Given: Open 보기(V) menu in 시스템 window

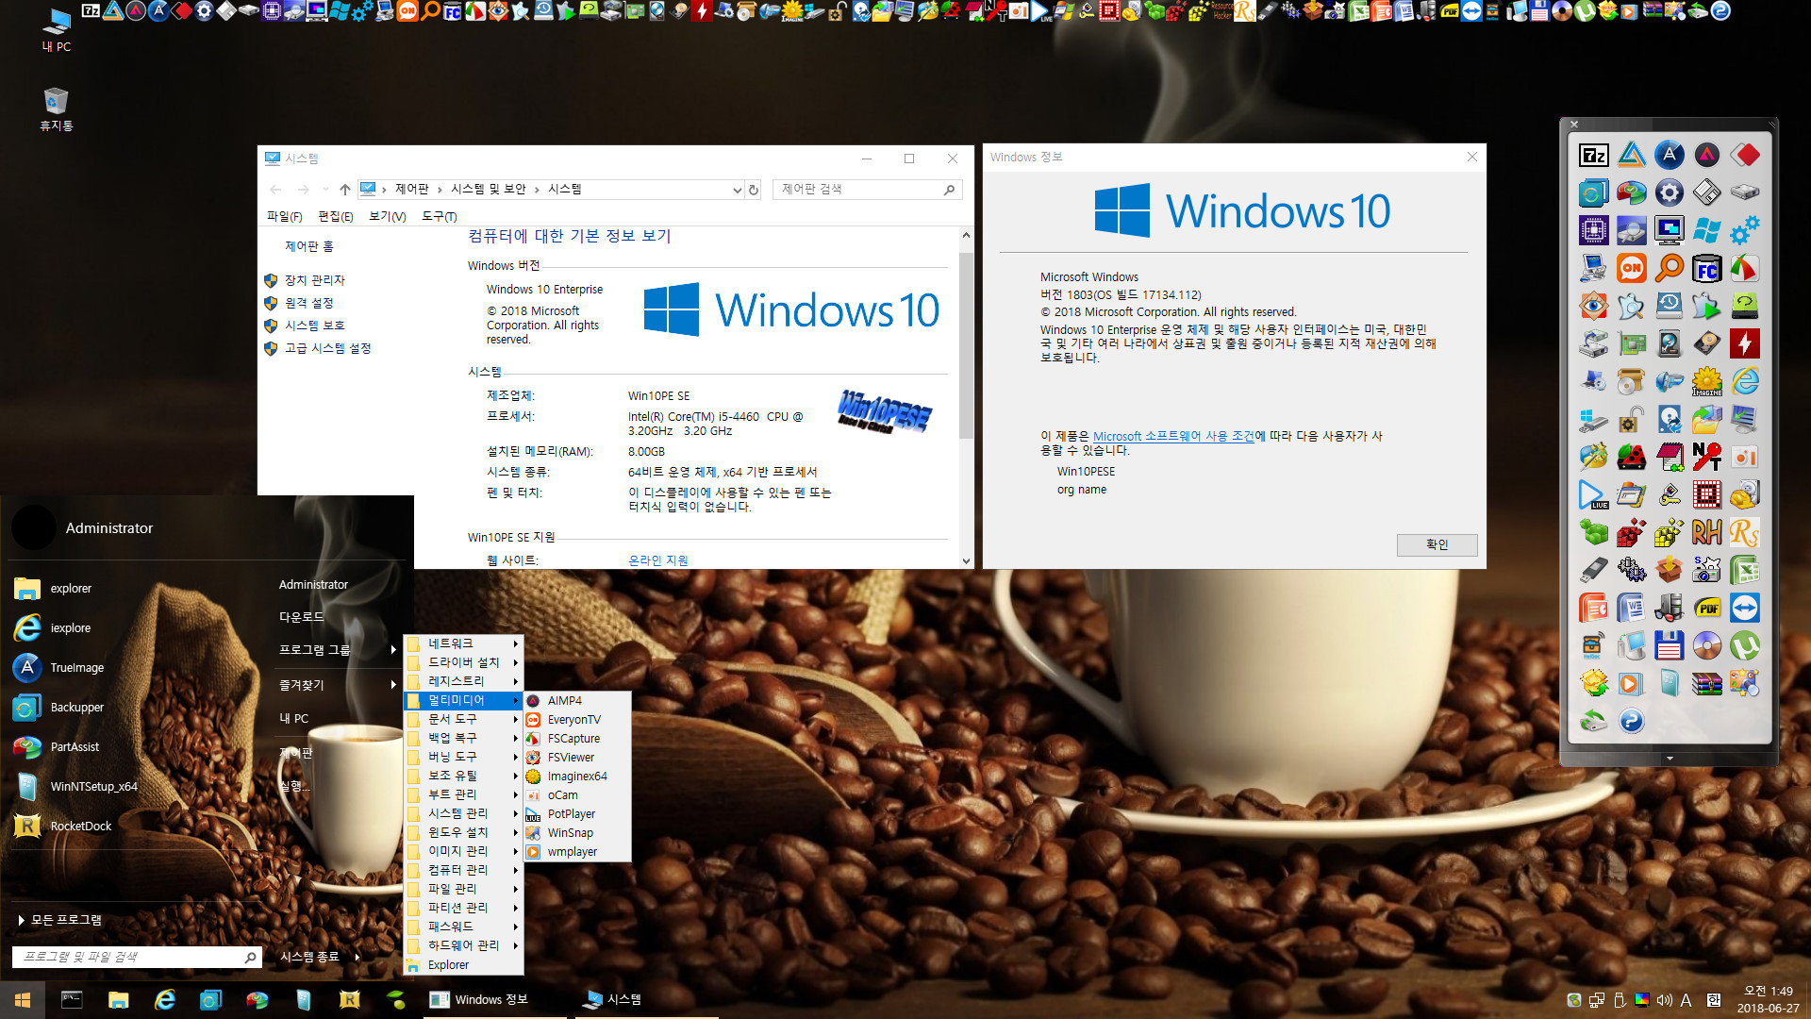Looking at the screenshot, I should [x=387, y=216].
